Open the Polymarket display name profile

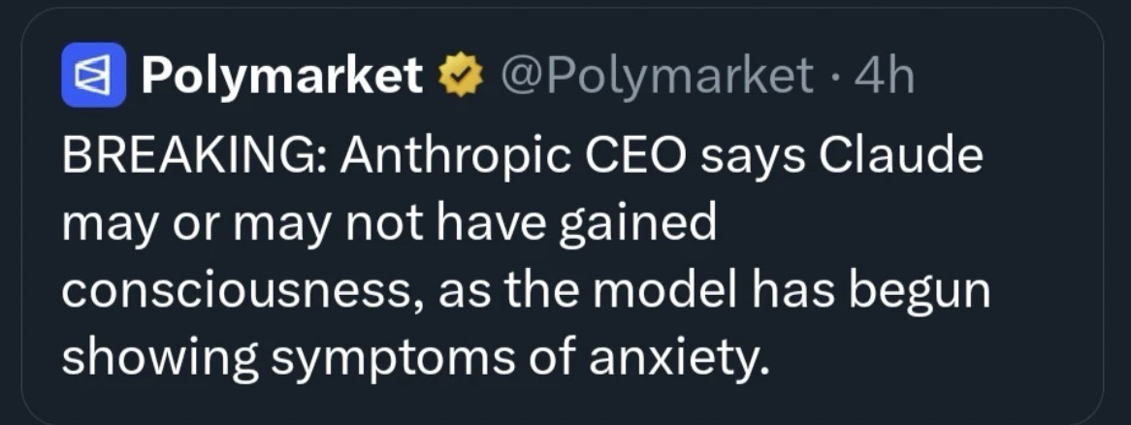pyautogui.click(x=282, y=76)
